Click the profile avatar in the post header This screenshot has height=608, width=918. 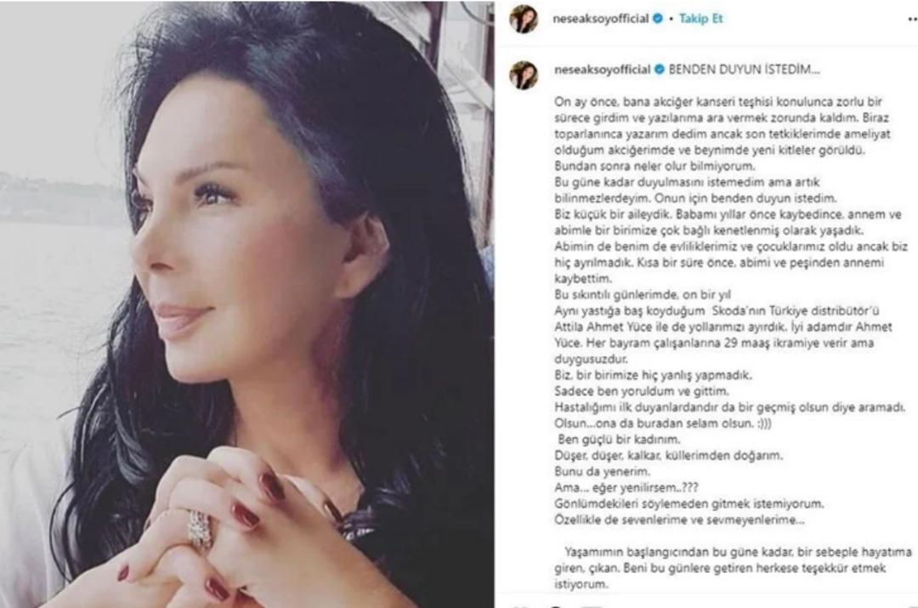tap(524, 19)
